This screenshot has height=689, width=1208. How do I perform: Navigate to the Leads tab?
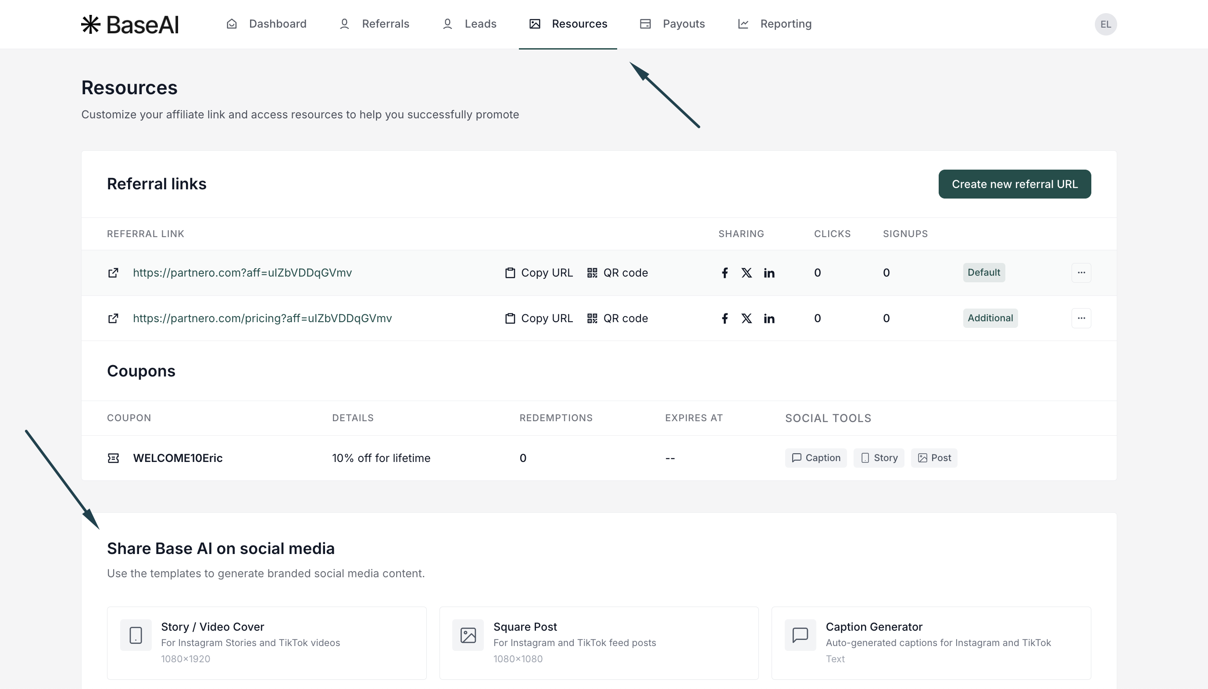click(469, 24)
